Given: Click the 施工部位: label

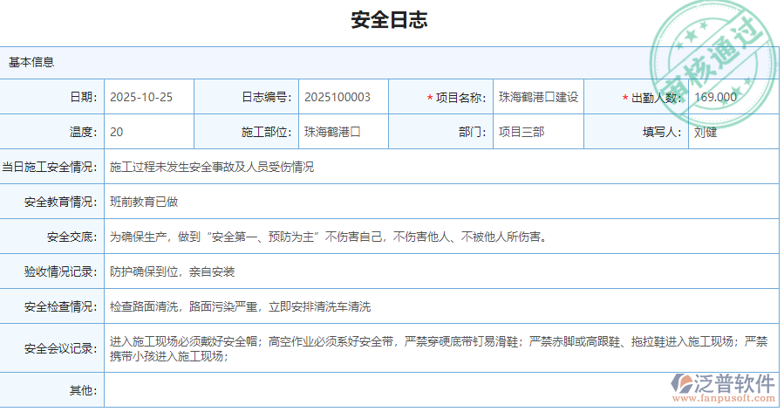Looking at the screenshot, I should 267,132.
